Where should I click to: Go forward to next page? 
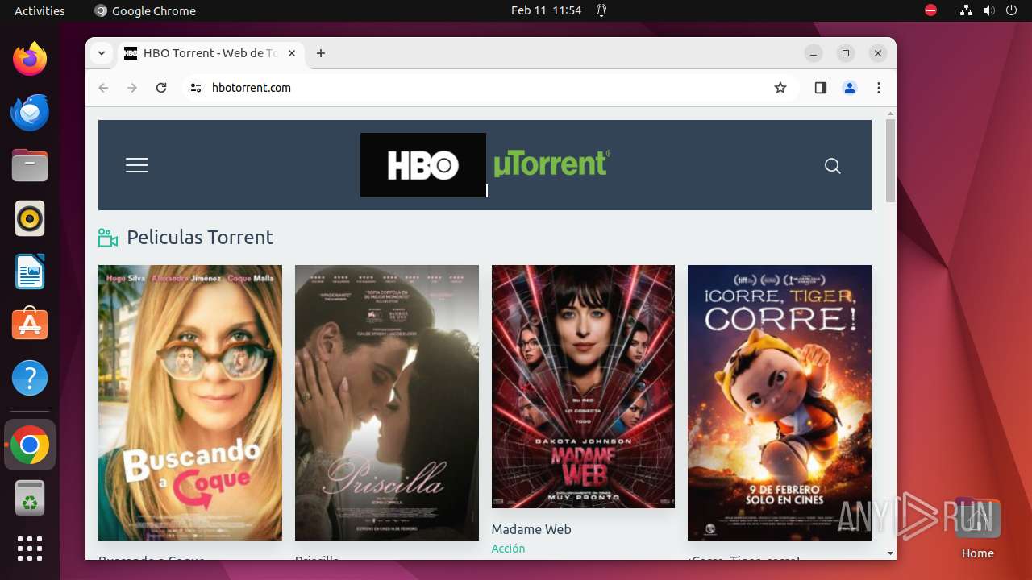click(x=132, y=88)
